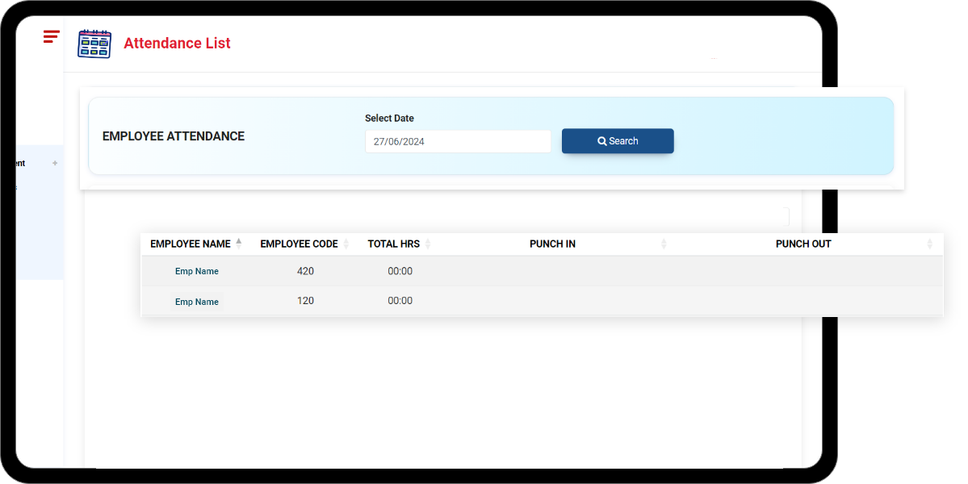Screen dimensions: 968x484
Task: Expand the sidebar item using plus icon
Action: click(x=55, y=163)
